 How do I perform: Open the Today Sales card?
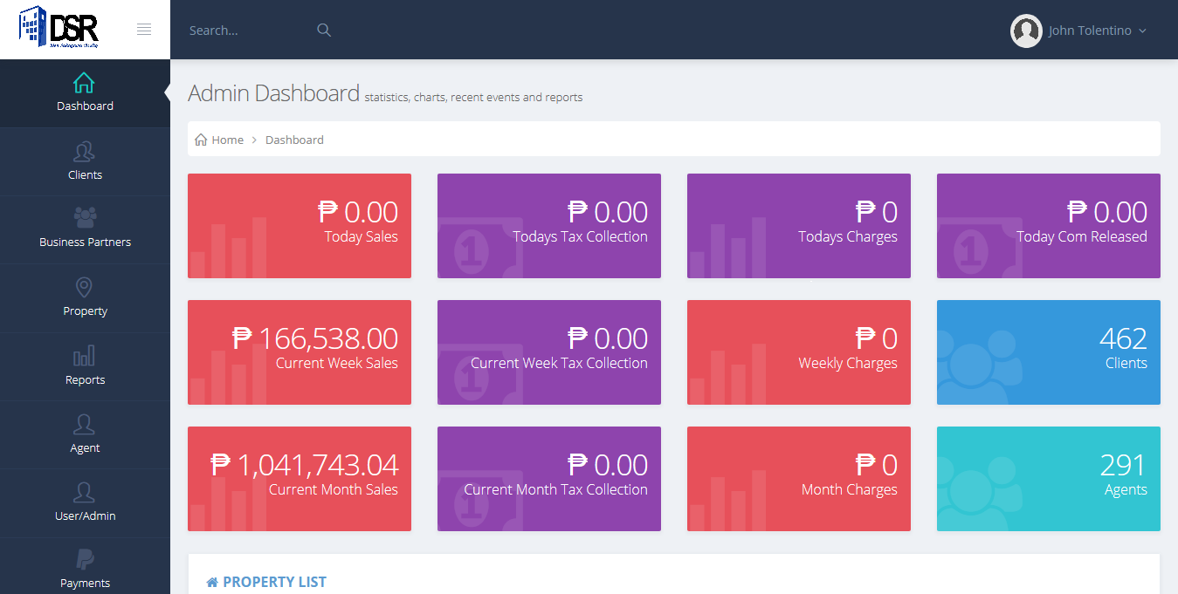click(300, 226)
